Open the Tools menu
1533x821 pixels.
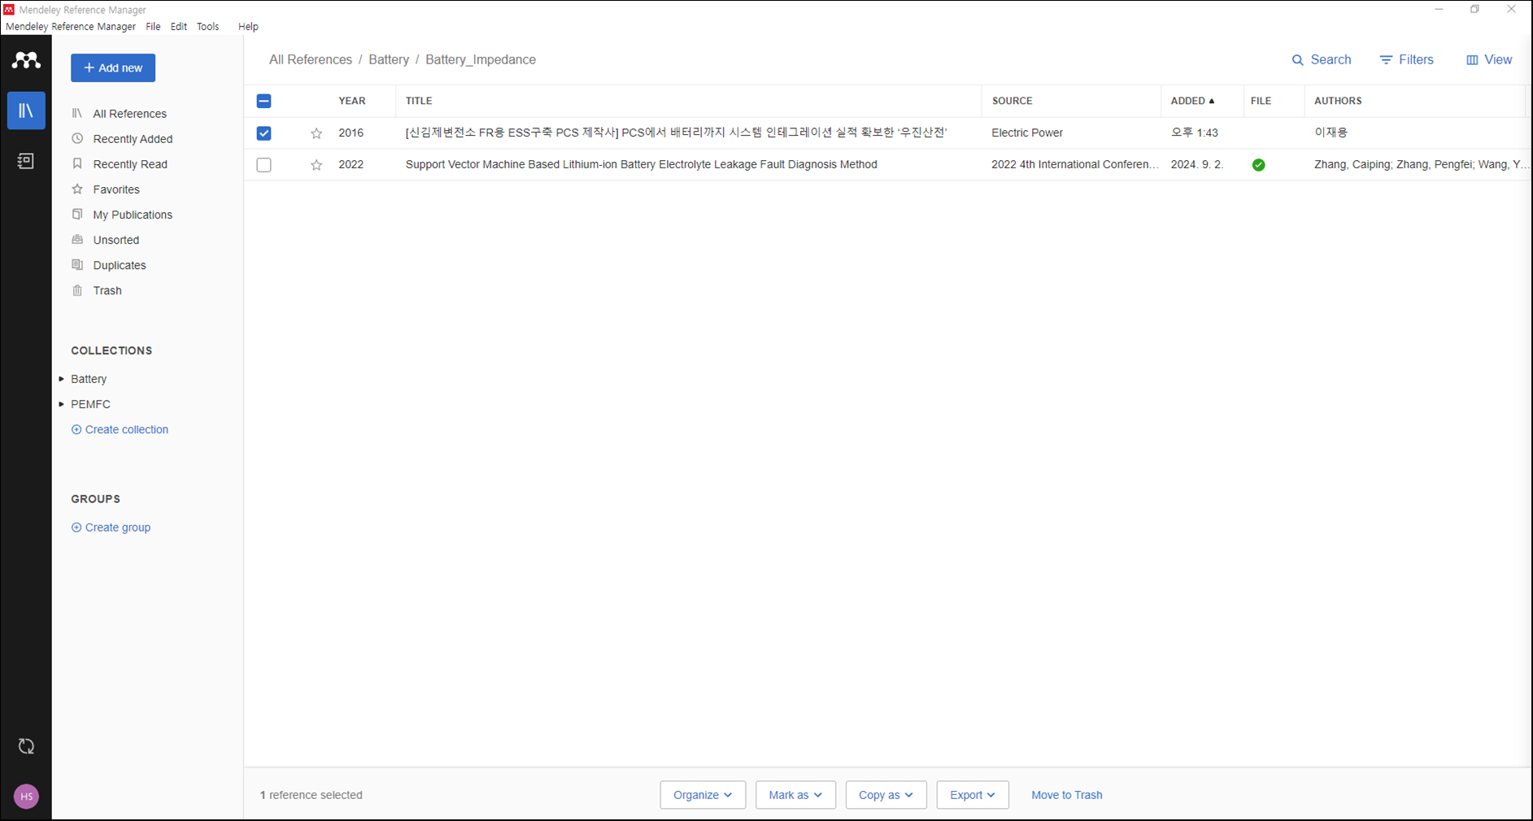point(207,27)
